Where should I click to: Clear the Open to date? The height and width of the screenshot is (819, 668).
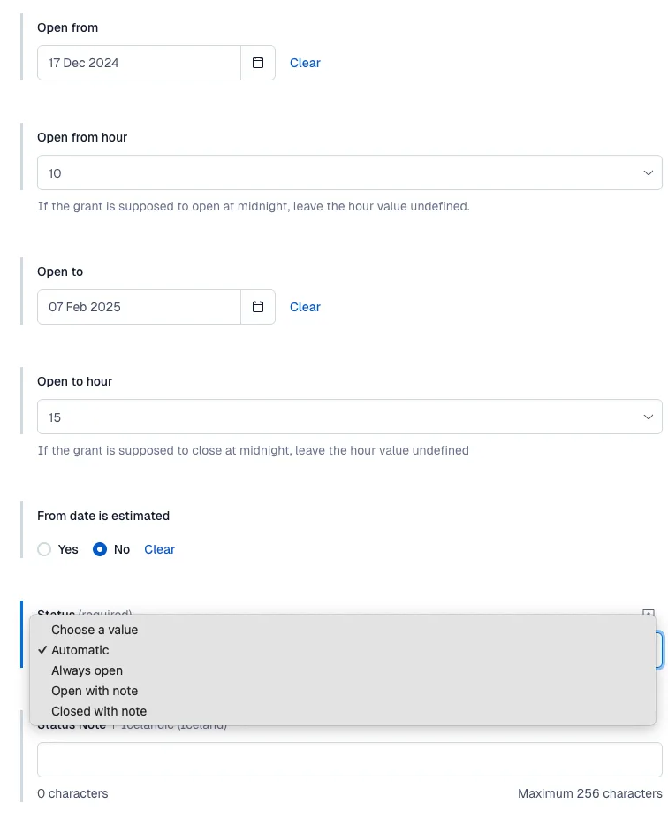click(x=305, y=307)
